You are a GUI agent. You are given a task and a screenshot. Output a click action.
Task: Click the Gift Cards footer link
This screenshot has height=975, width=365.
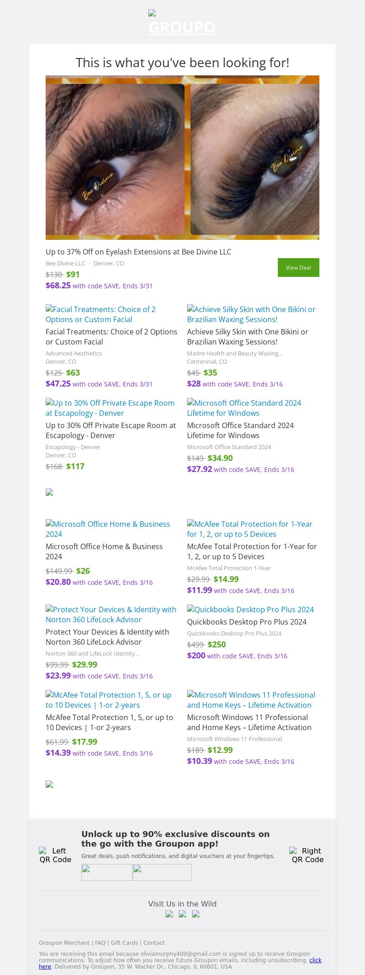point(124,943)
